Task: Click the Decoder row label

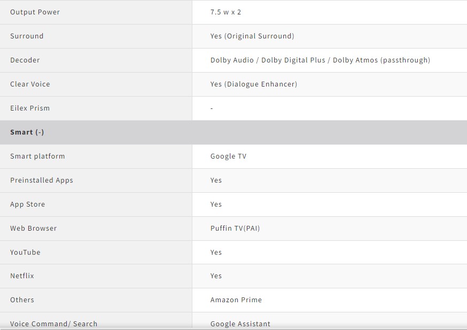Action: click(25, 60)
